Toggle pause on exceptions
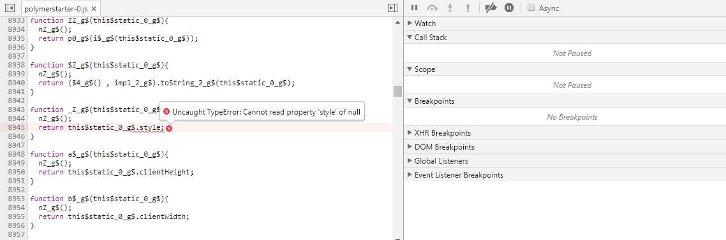This screenshot has height=240, width=726. click(x=509, y=8)
